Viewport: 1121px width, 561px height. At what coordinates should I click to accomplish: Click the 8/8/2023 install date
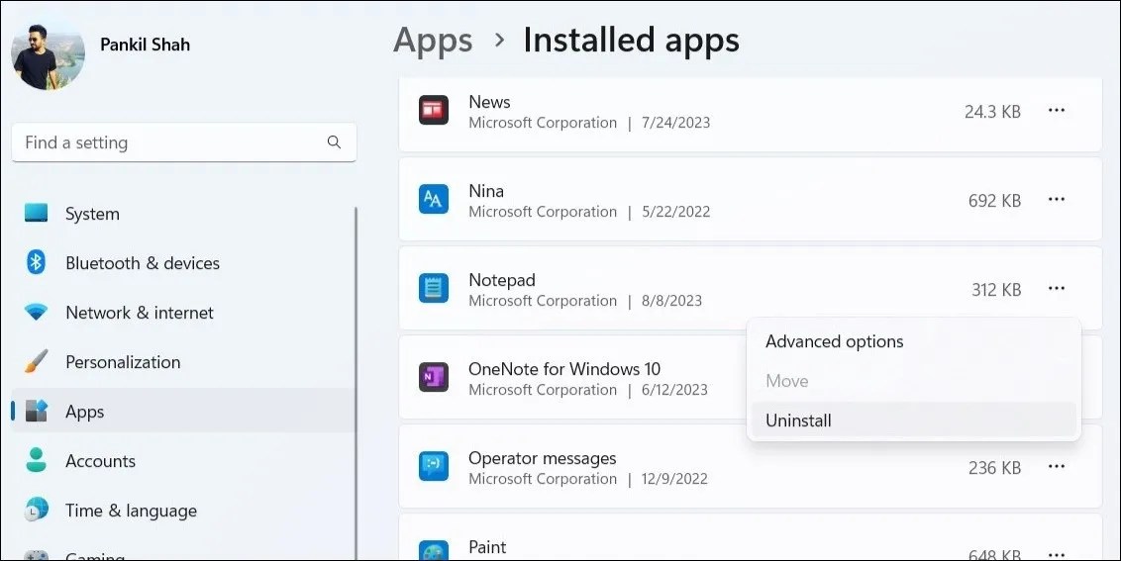click(x=671, y=301)
